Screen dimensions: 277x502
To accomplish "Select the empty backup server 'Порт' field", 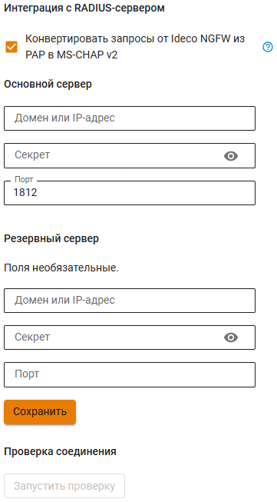I will point(130,374).
